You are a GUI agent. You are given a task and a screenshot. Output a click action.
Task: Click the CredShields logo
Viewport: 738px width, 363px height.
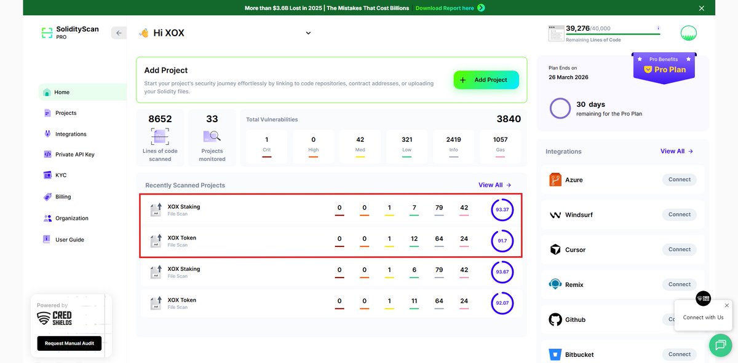pos(55,318)
